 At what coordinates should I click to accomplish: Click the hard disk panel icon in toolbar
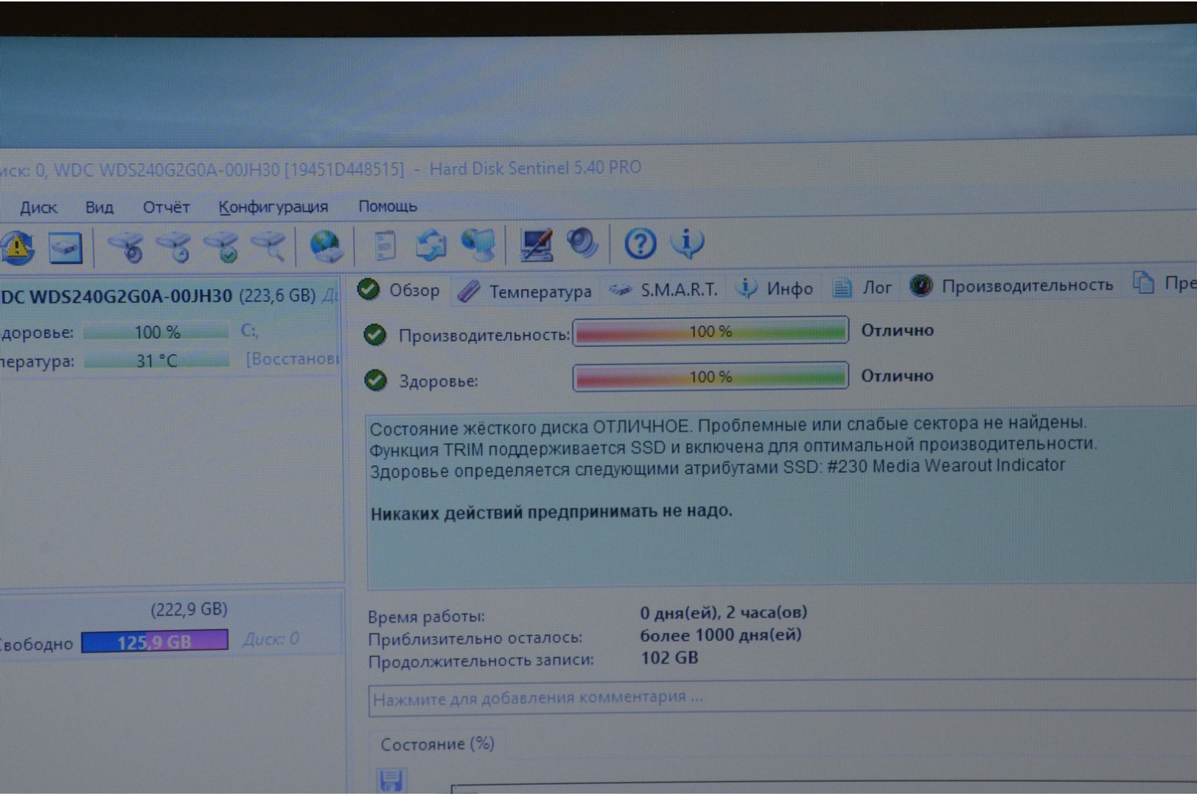pyautogui.click(x=66, y=248)
